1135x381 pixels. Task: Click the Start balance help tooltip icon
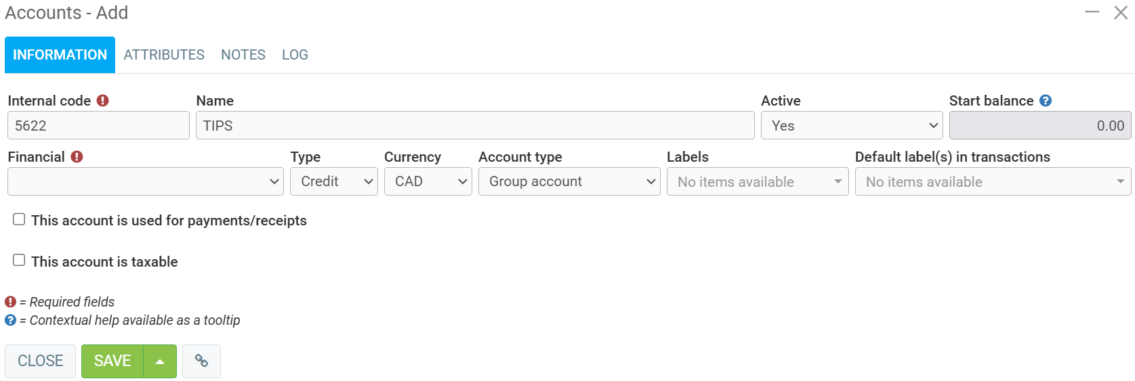(x=1046, y=101)
